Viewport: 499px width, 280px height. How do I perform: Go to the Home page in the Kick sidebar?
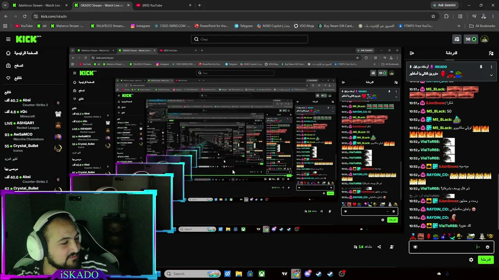click(x=22, y=53)
